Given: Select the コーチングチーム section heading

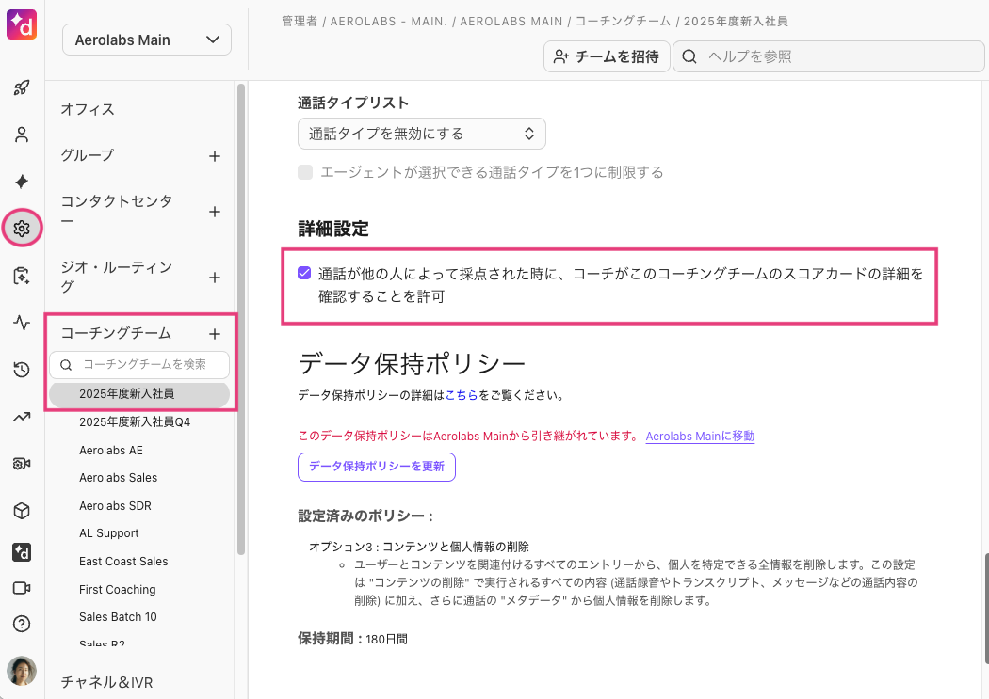Looking at the screenshot, I should (116, 333).
